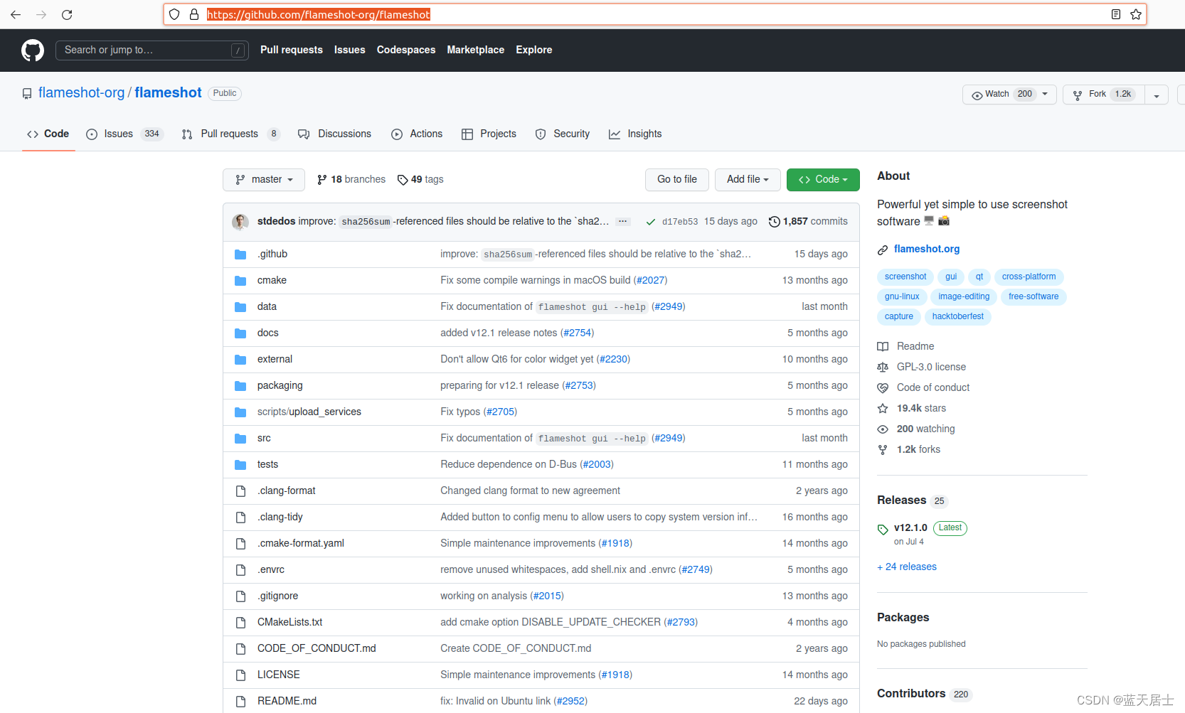The height and width of the screenshot is (713, 1185).
Task: Open the .github folder icon
Action: [240, 254]
